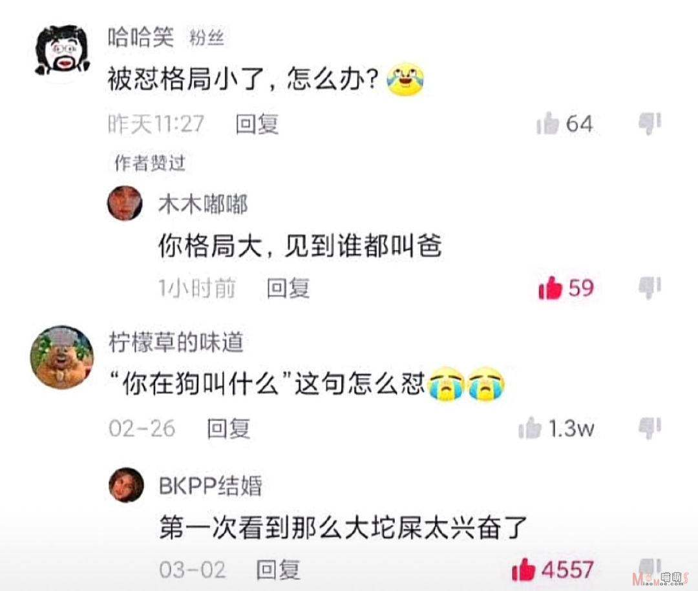This screenshot has width=698, height=591.
Task: Reply to BKPP结婚's comment
Action: [x=278, y=570]
